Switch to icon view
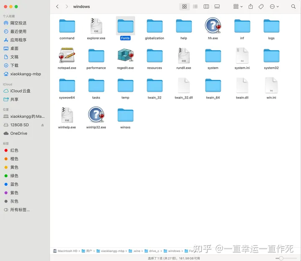This screenshot has height=261, width=301. point(184,7)
